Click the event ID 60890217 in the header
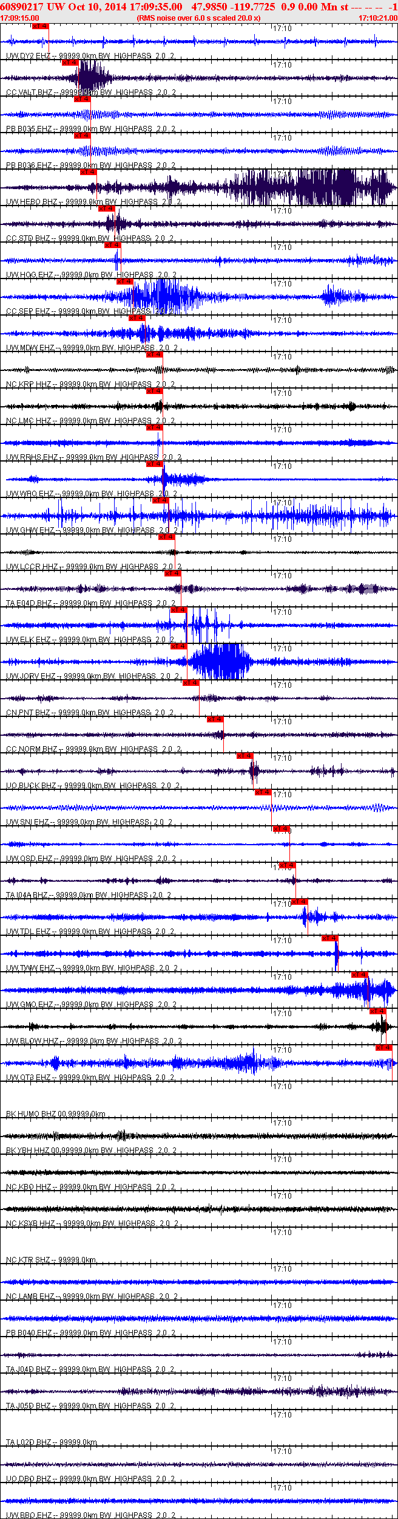Viewport: 398px width, 1519px height. point(22,7)
